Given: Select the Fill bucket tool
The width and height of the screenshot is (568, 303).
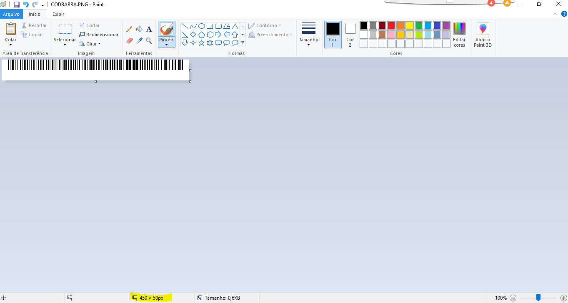Looking at the screenshot, I should 139,29.
